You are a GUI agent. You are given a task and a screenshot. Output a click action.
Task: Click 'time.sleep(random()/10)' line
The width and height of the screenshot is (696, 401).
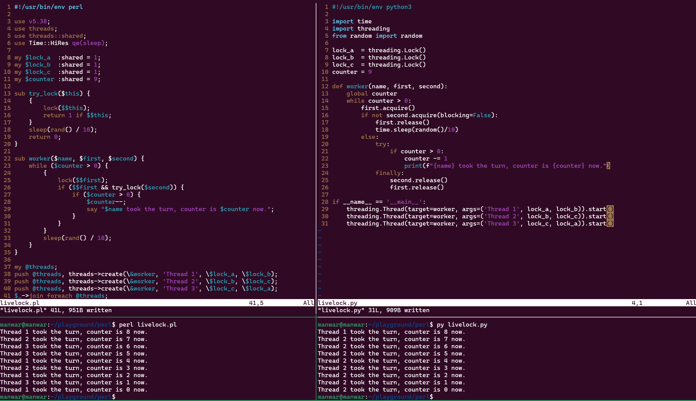point(417,130)
